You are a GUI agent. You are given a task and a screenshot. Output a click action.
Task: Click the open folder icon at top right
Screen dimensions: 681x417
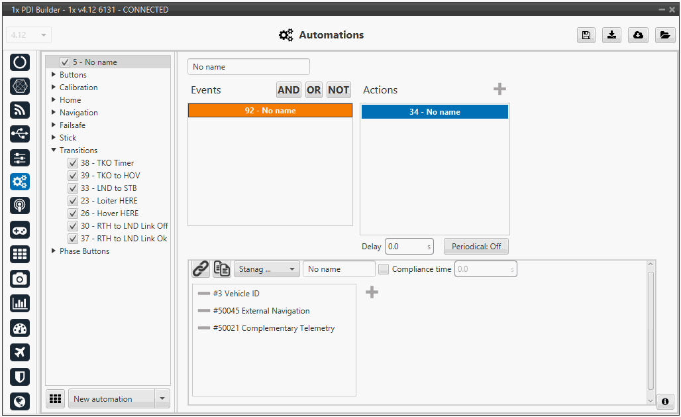(x=665, y=36)
